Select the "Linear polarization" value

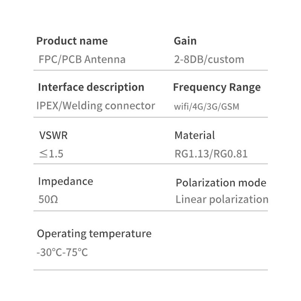[222, 199]
